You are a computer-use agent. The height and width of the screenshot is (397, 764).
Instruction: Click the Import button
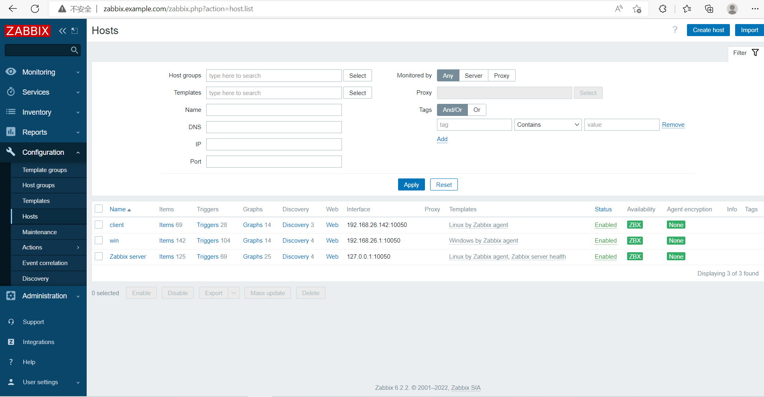[749, 30]
